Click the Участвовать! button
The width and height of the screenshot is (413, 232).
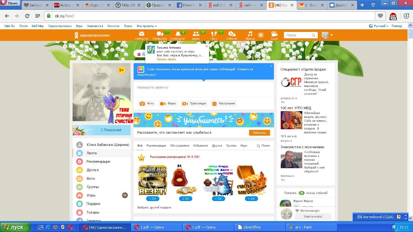pyautogui.click(x=313, y=217)
